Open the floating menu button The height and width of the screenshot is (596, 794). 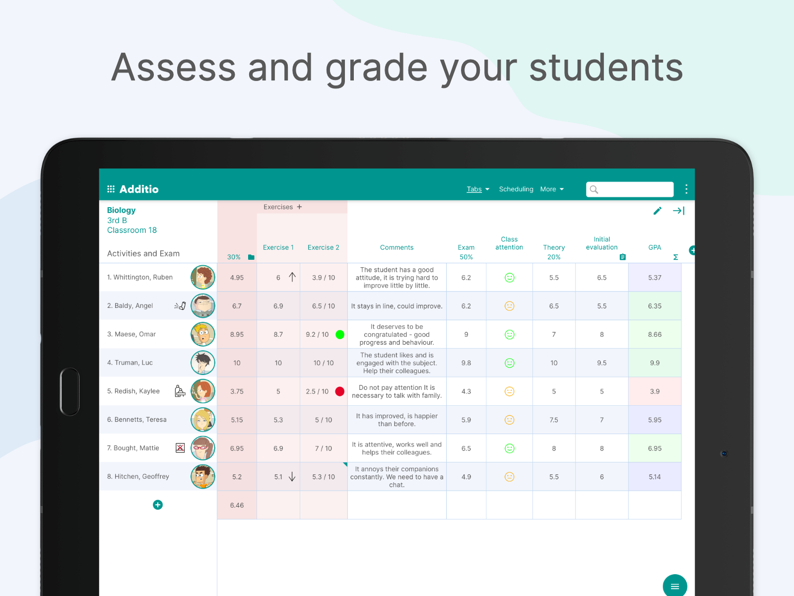675,586
